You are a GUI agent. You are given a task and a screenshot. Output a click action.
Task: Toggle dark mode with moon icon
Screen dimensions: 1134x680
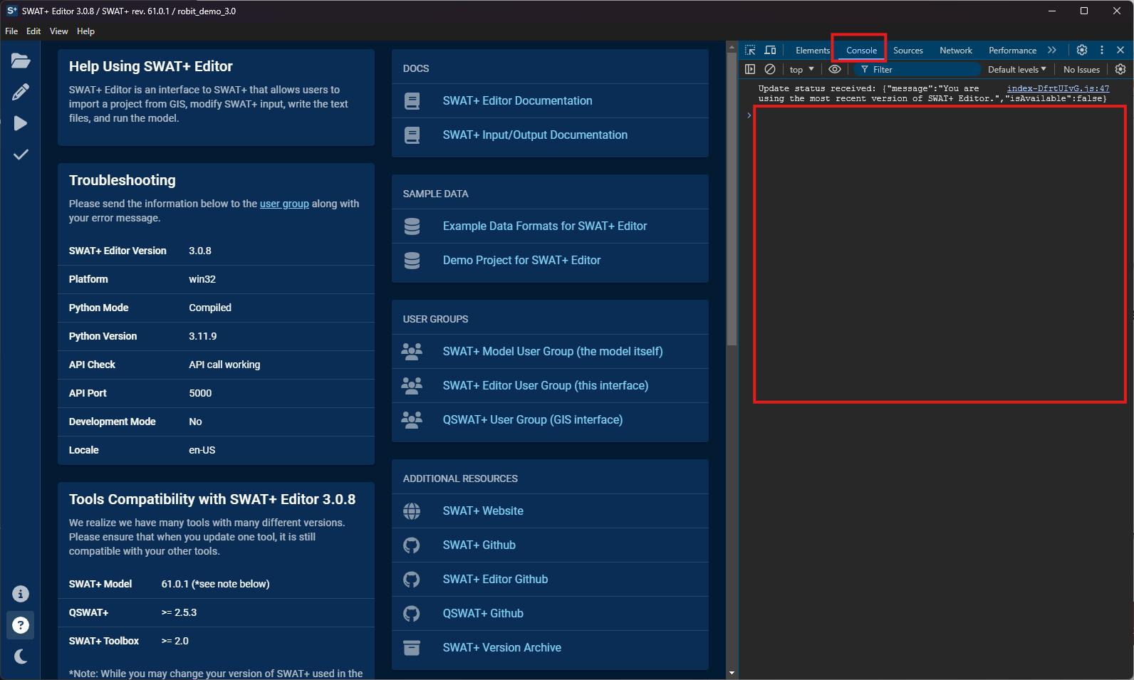(x=21, y=657)
